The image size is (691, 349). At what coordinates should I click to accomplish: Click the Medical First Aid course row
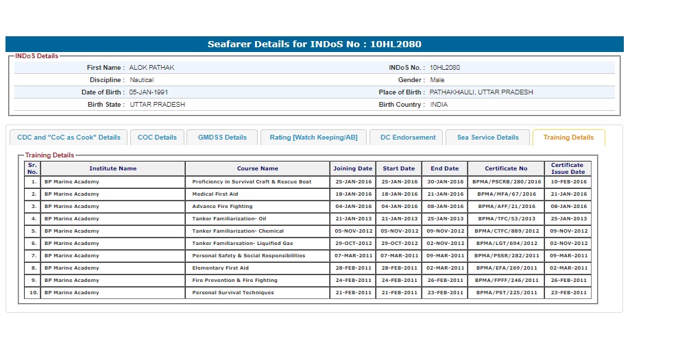[215, 194]
